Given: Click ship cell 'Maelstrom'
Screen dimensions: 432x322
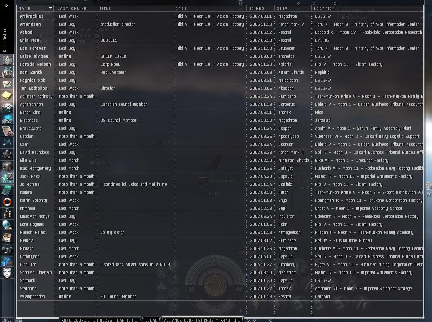Looking at the screenshot, I should point(287,272).
